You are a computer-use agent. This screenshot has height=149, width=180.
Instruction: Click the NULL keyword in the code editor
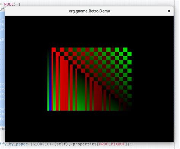pos(9,4)
